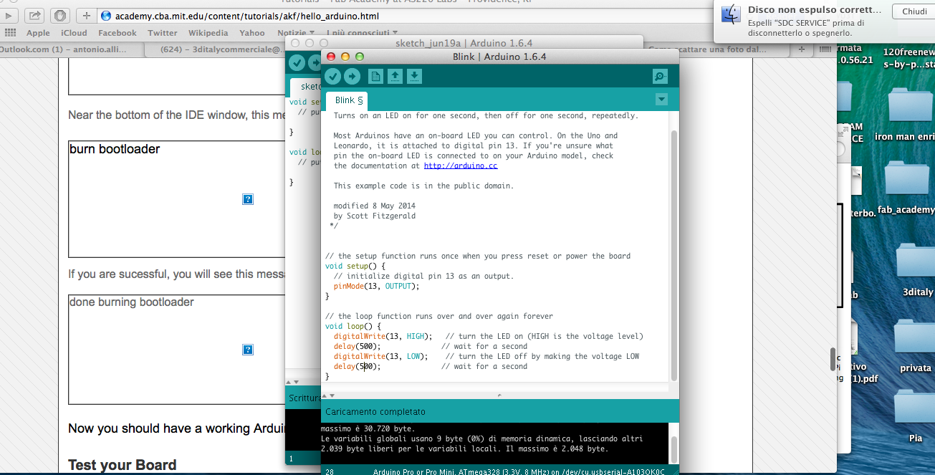Open Facebook bookmark
Viewport: 935px width, 475px height.
[118, 33]
